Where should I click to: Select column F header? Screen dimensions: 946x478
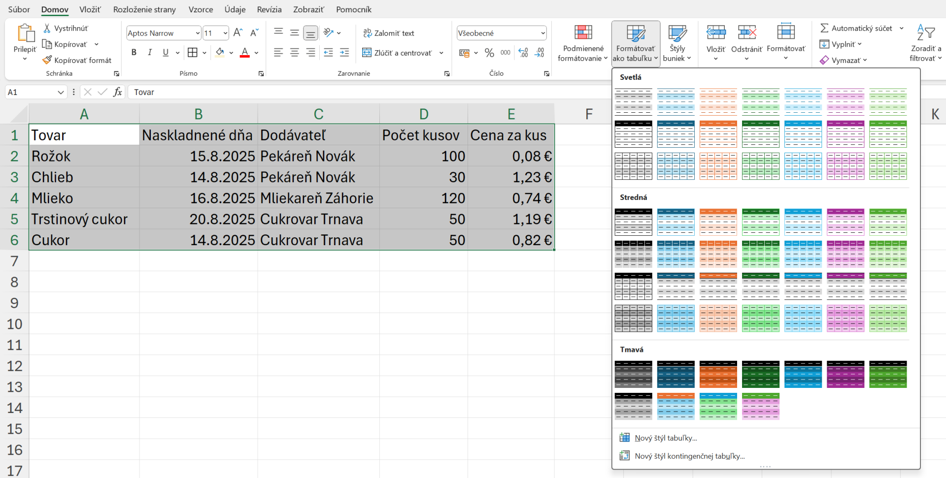589,114
